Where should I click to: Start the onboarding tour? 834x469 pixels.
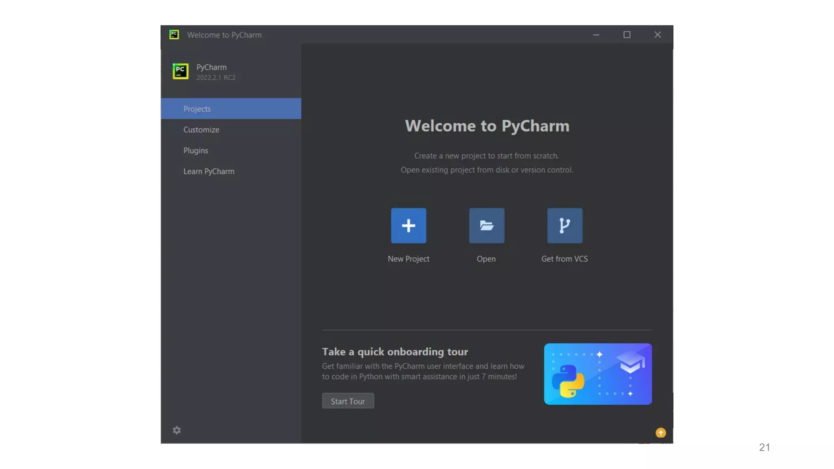(x=348, y=401)
